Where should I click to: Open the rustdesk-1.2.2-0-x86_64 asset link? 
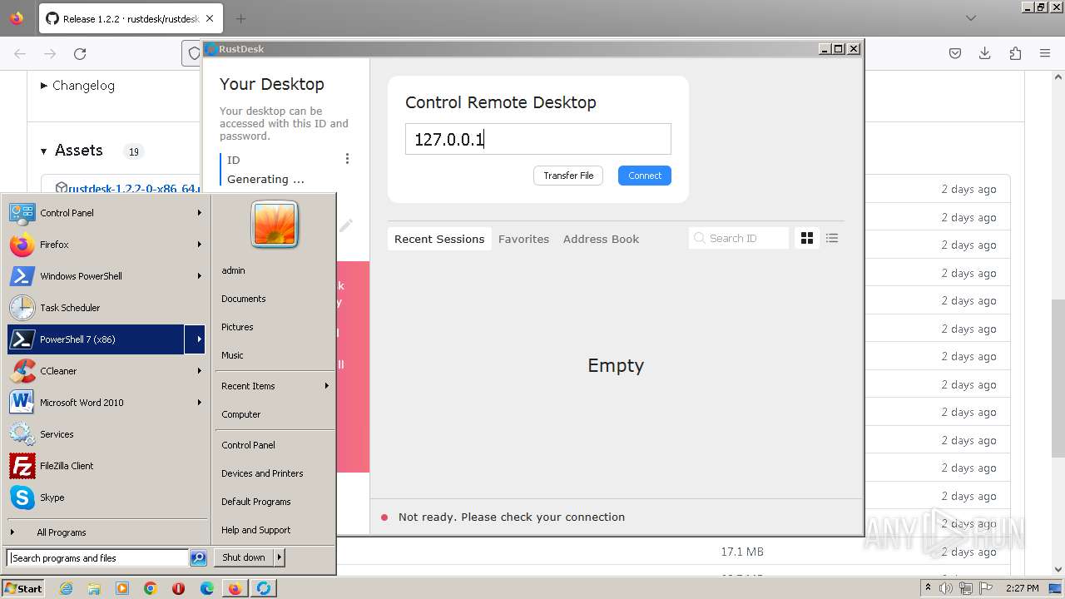click(x=134, y=189)
